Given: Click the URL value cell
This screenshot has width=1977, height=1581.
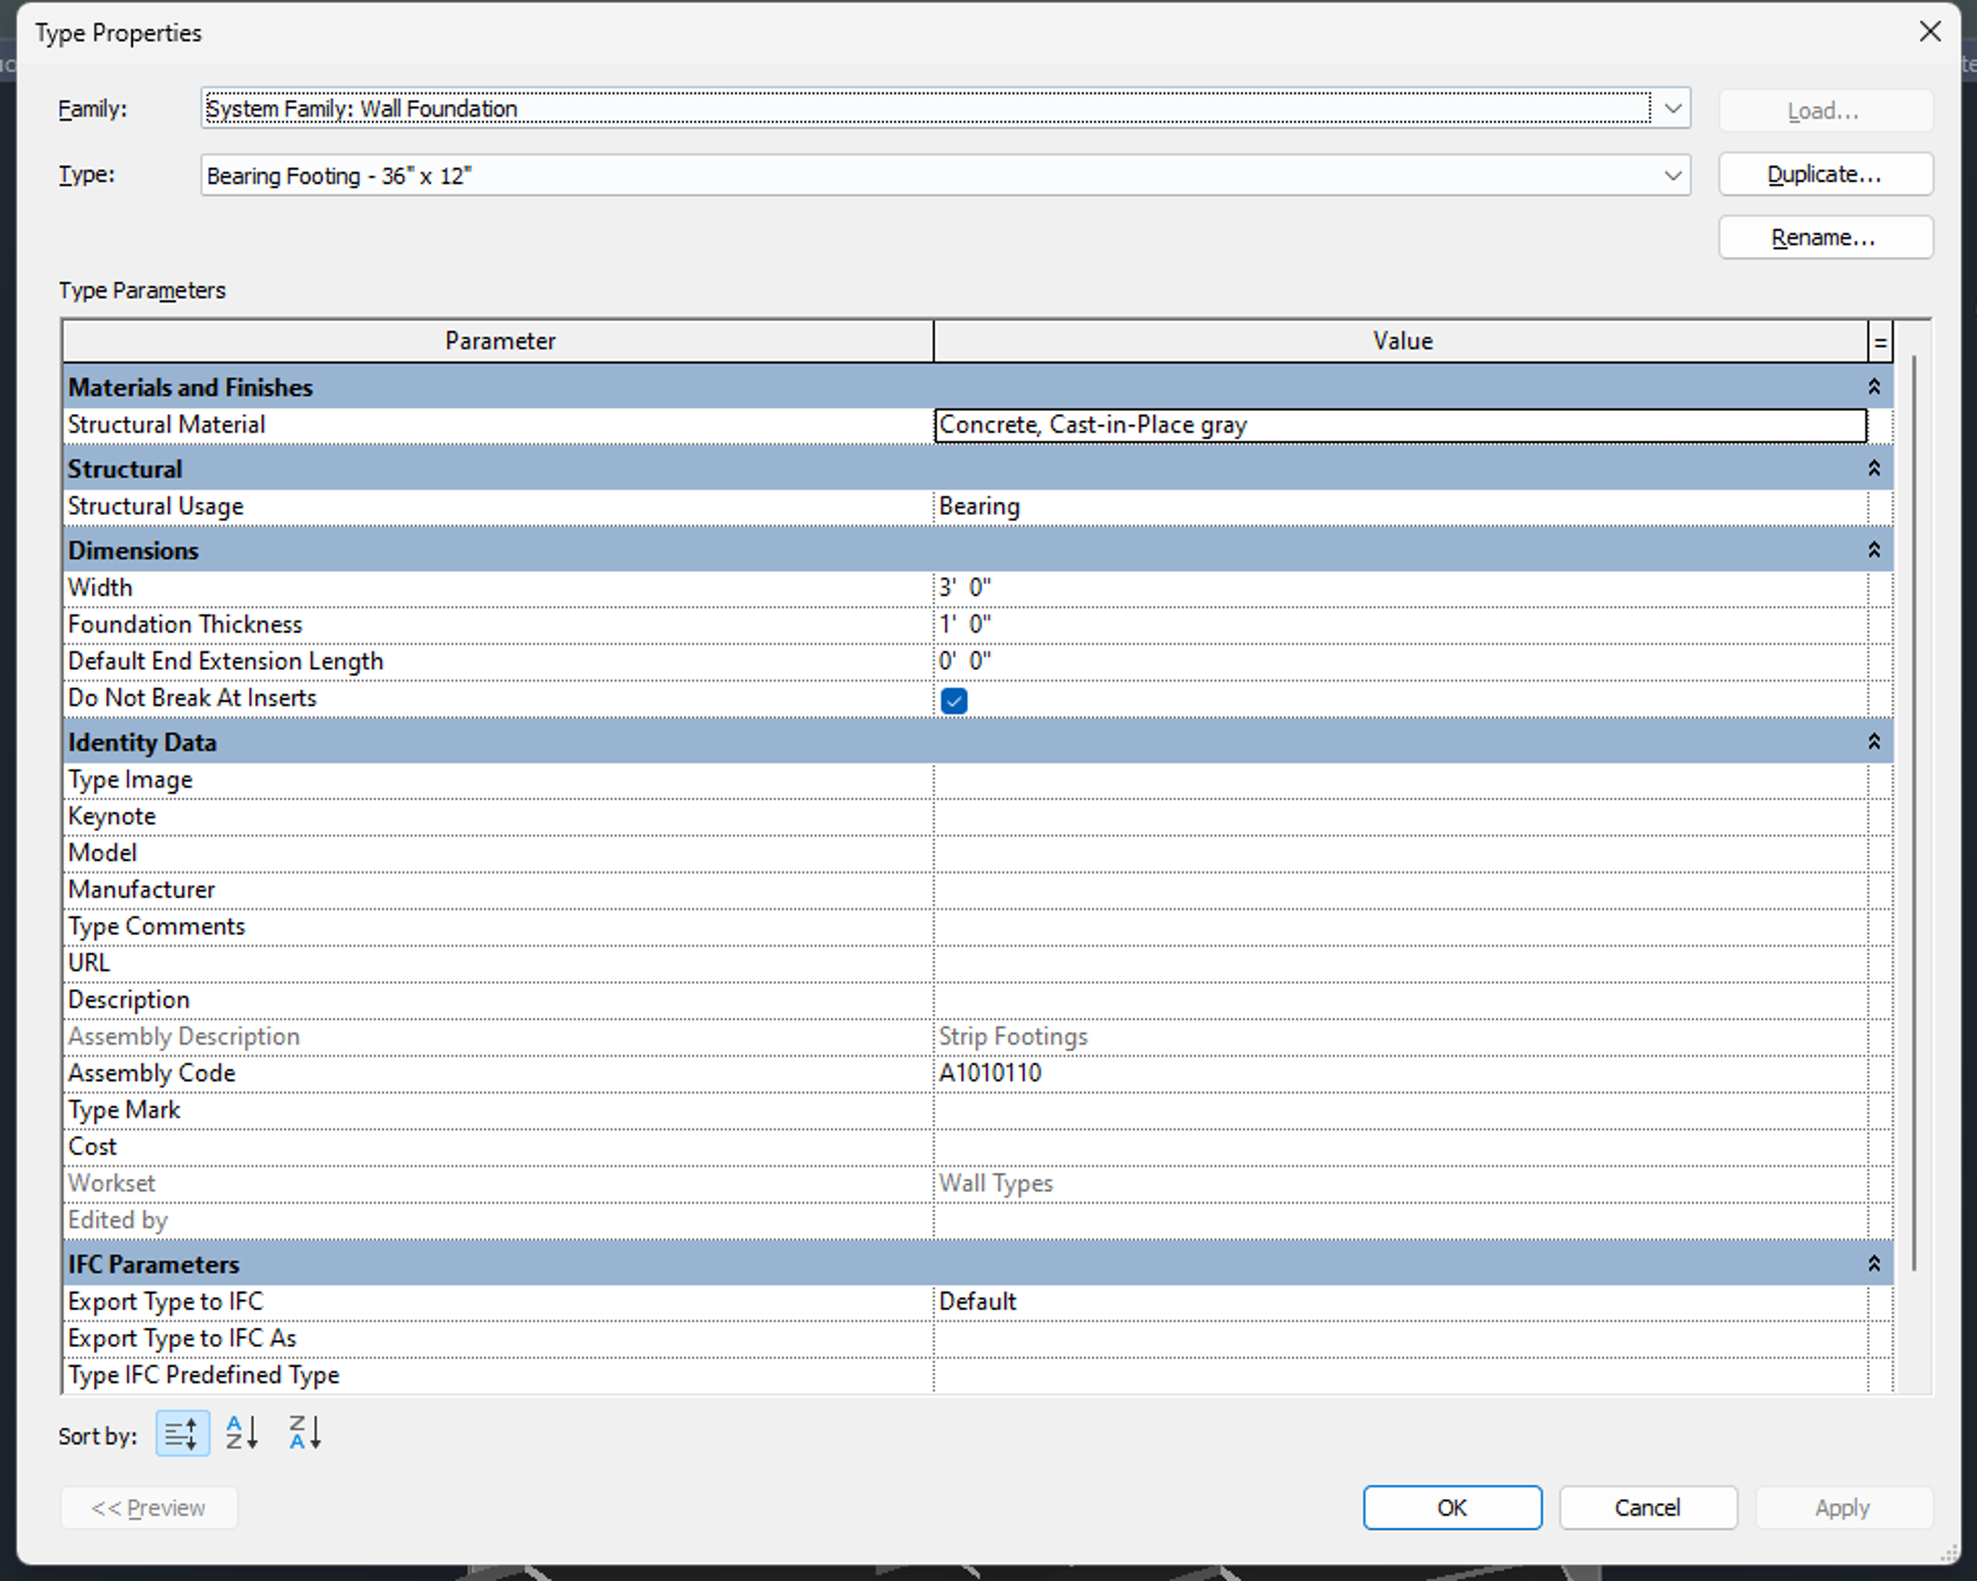Looking at the screenshot, I should click(x=1400, y=963).
